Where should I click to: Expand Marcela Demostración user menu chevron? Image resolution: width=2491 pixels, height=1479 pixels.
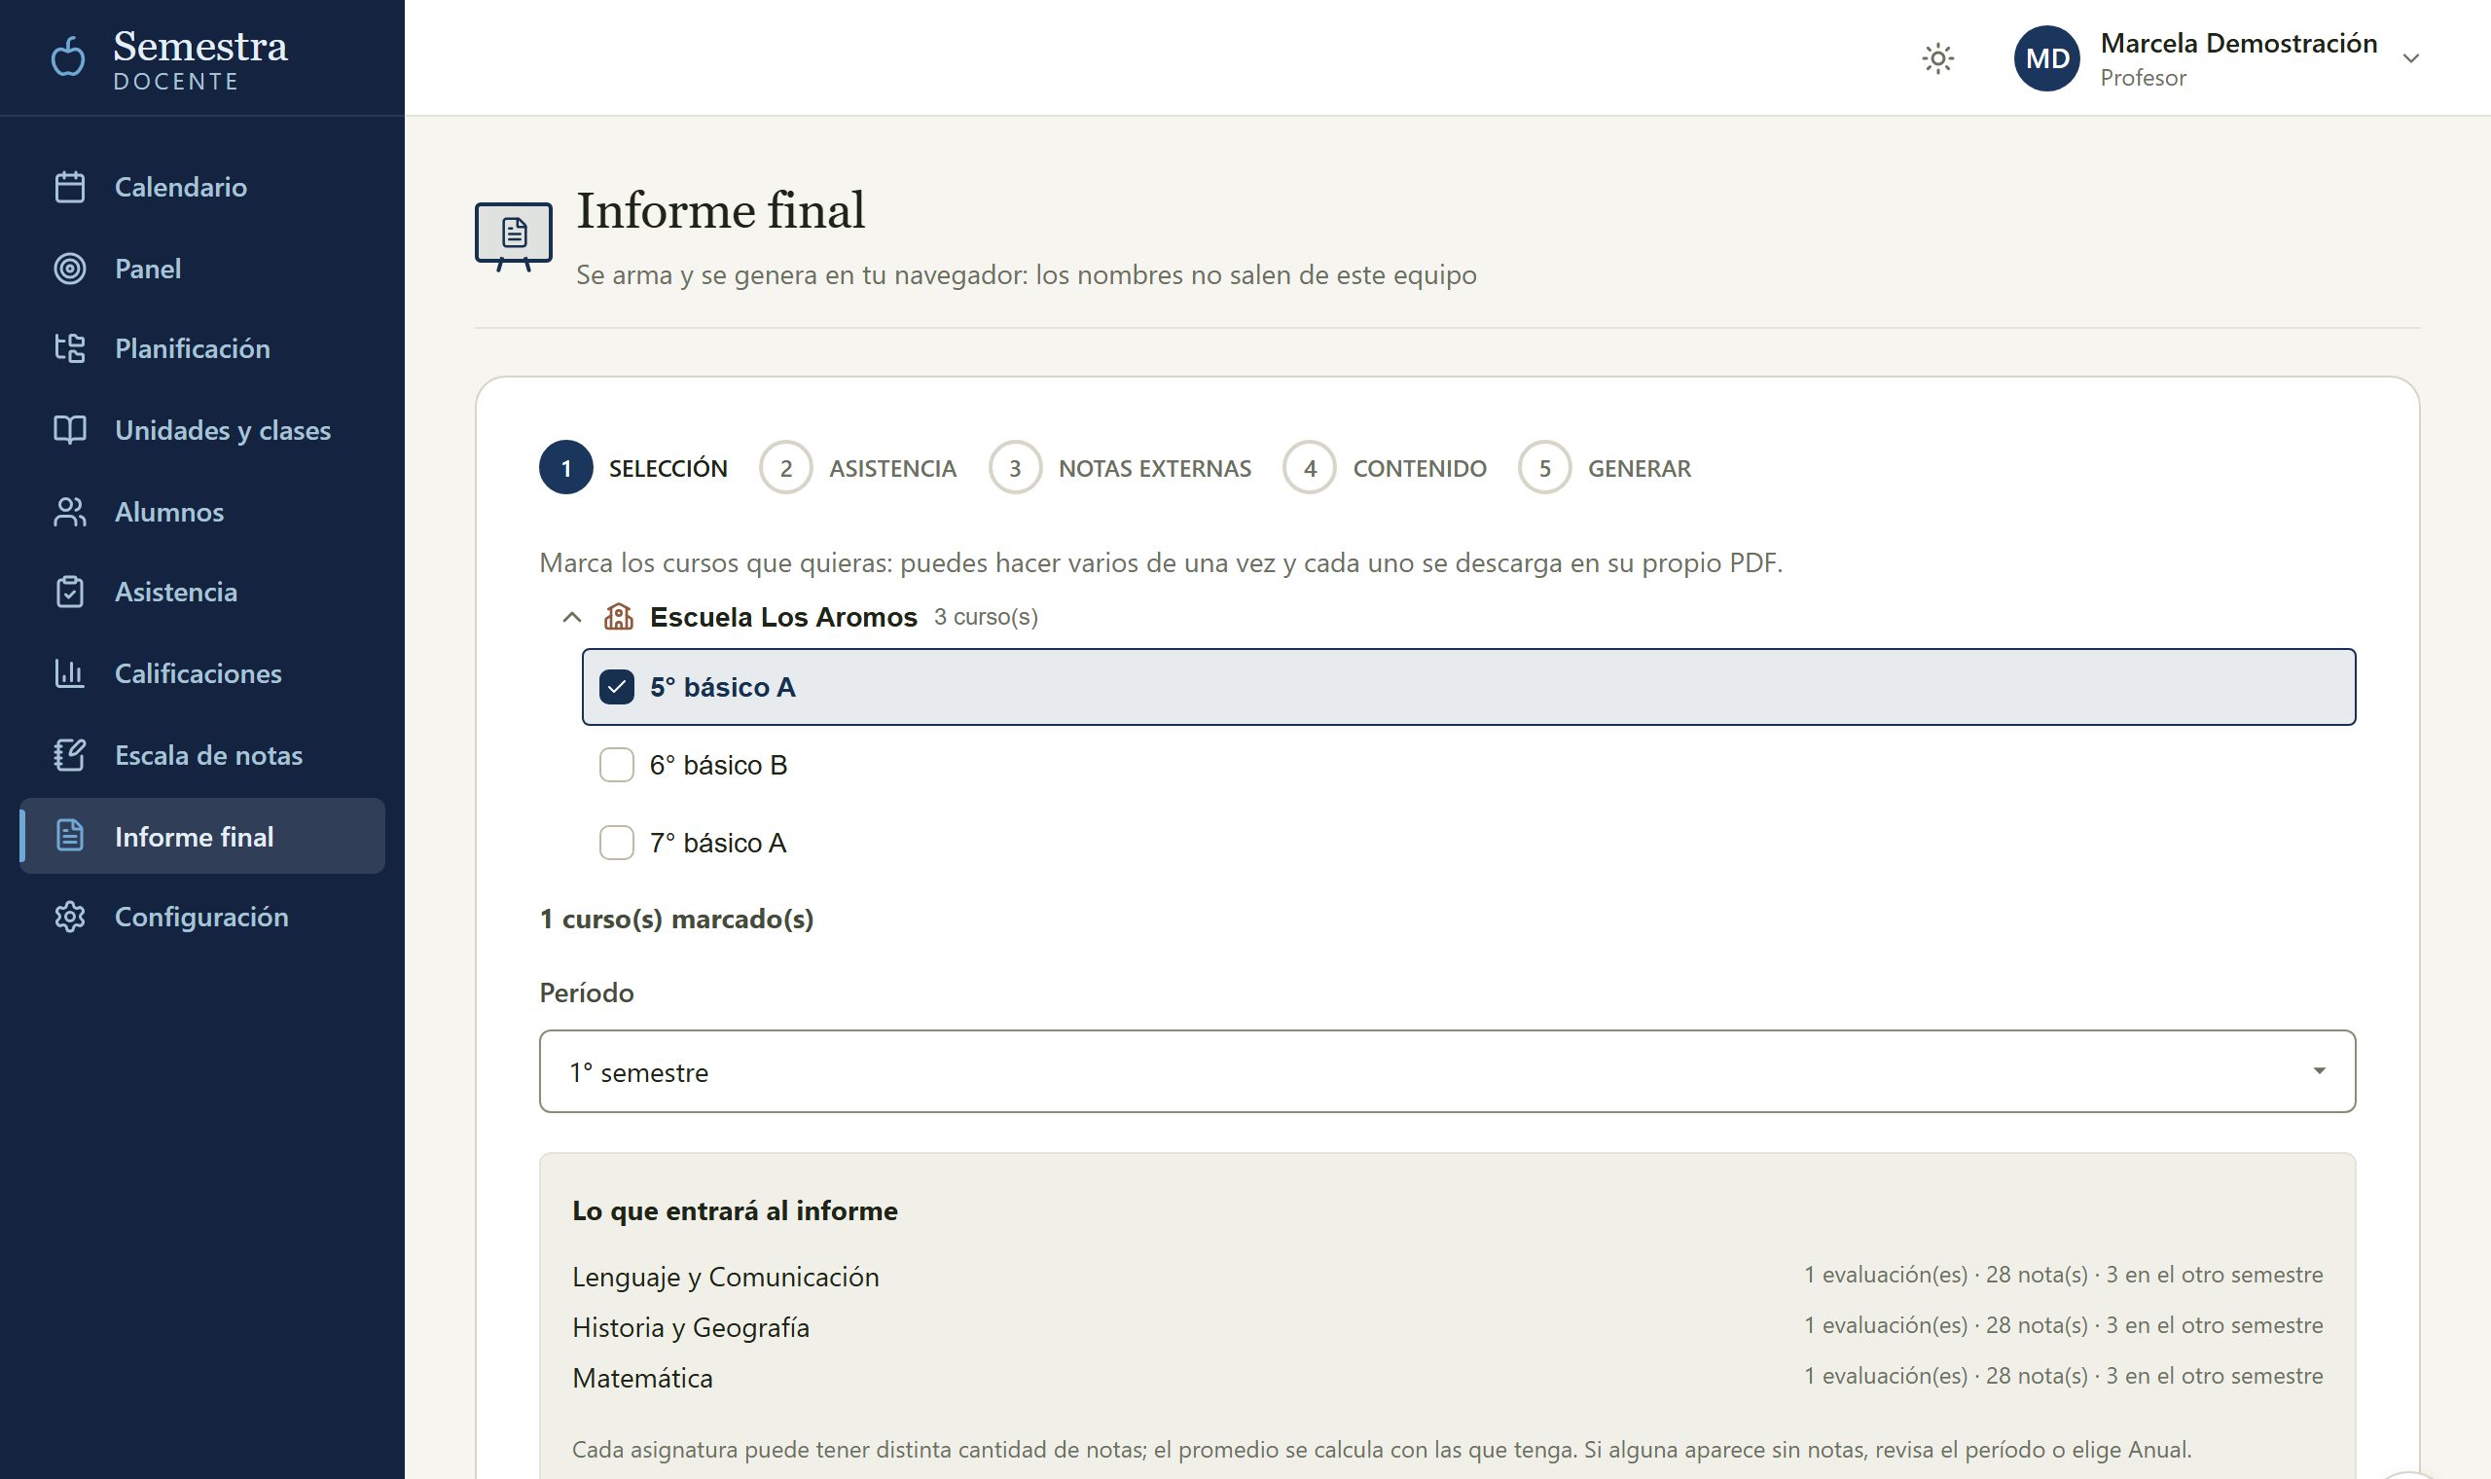pos(2411,58)
